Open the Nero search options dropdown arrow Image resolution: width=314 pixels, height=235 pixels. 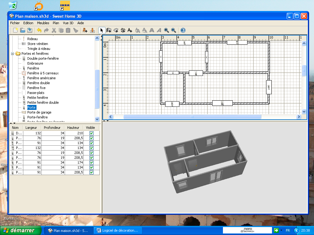[x=281, y=230]
